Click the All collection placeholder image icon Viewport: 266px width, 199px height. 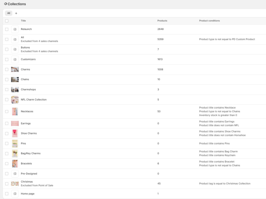[15, 40]
